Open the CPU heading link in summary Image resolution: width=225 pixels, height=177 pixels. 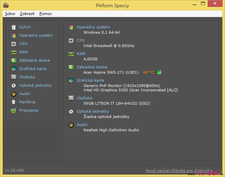pyautogui.click(x=81, y=40)
